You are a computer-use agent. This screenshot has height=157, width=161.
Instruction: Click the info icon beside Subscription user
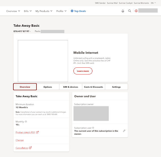click(x=93, y=128)
